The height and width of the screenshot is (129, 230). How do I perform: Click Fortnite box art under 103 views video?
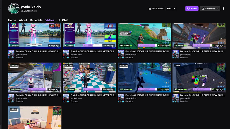tap(11, 98)
